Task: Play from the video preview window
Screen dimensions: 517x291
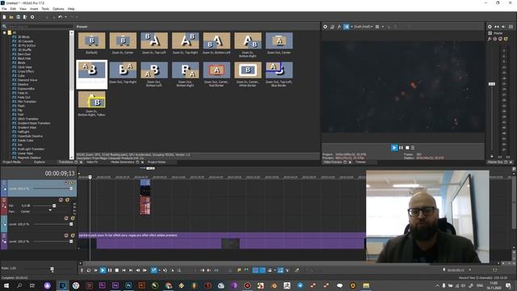Action: click(x=394, y=148)
